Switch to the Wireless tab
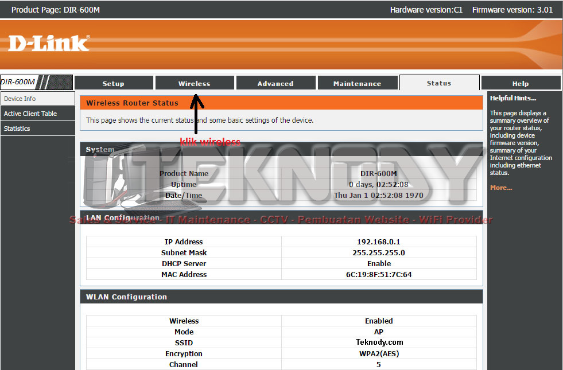 194,83
